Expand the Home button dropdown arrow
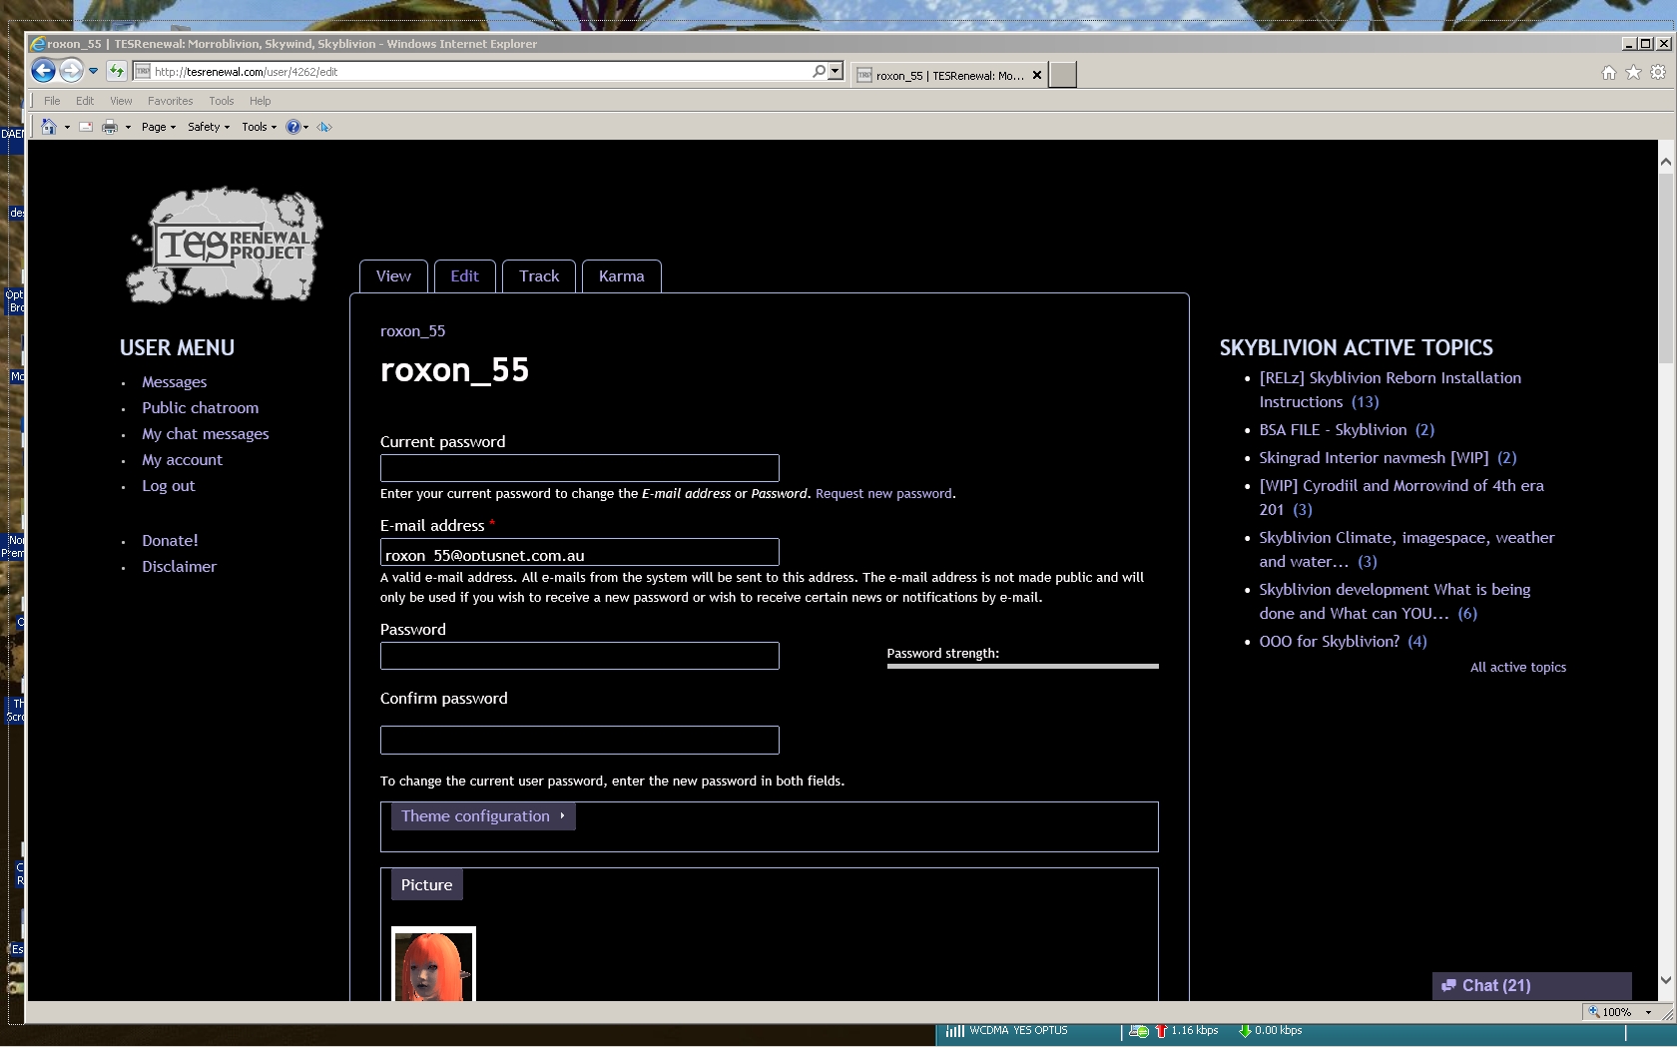This screenshot has width=1677, height=1048. pos(67,128)
